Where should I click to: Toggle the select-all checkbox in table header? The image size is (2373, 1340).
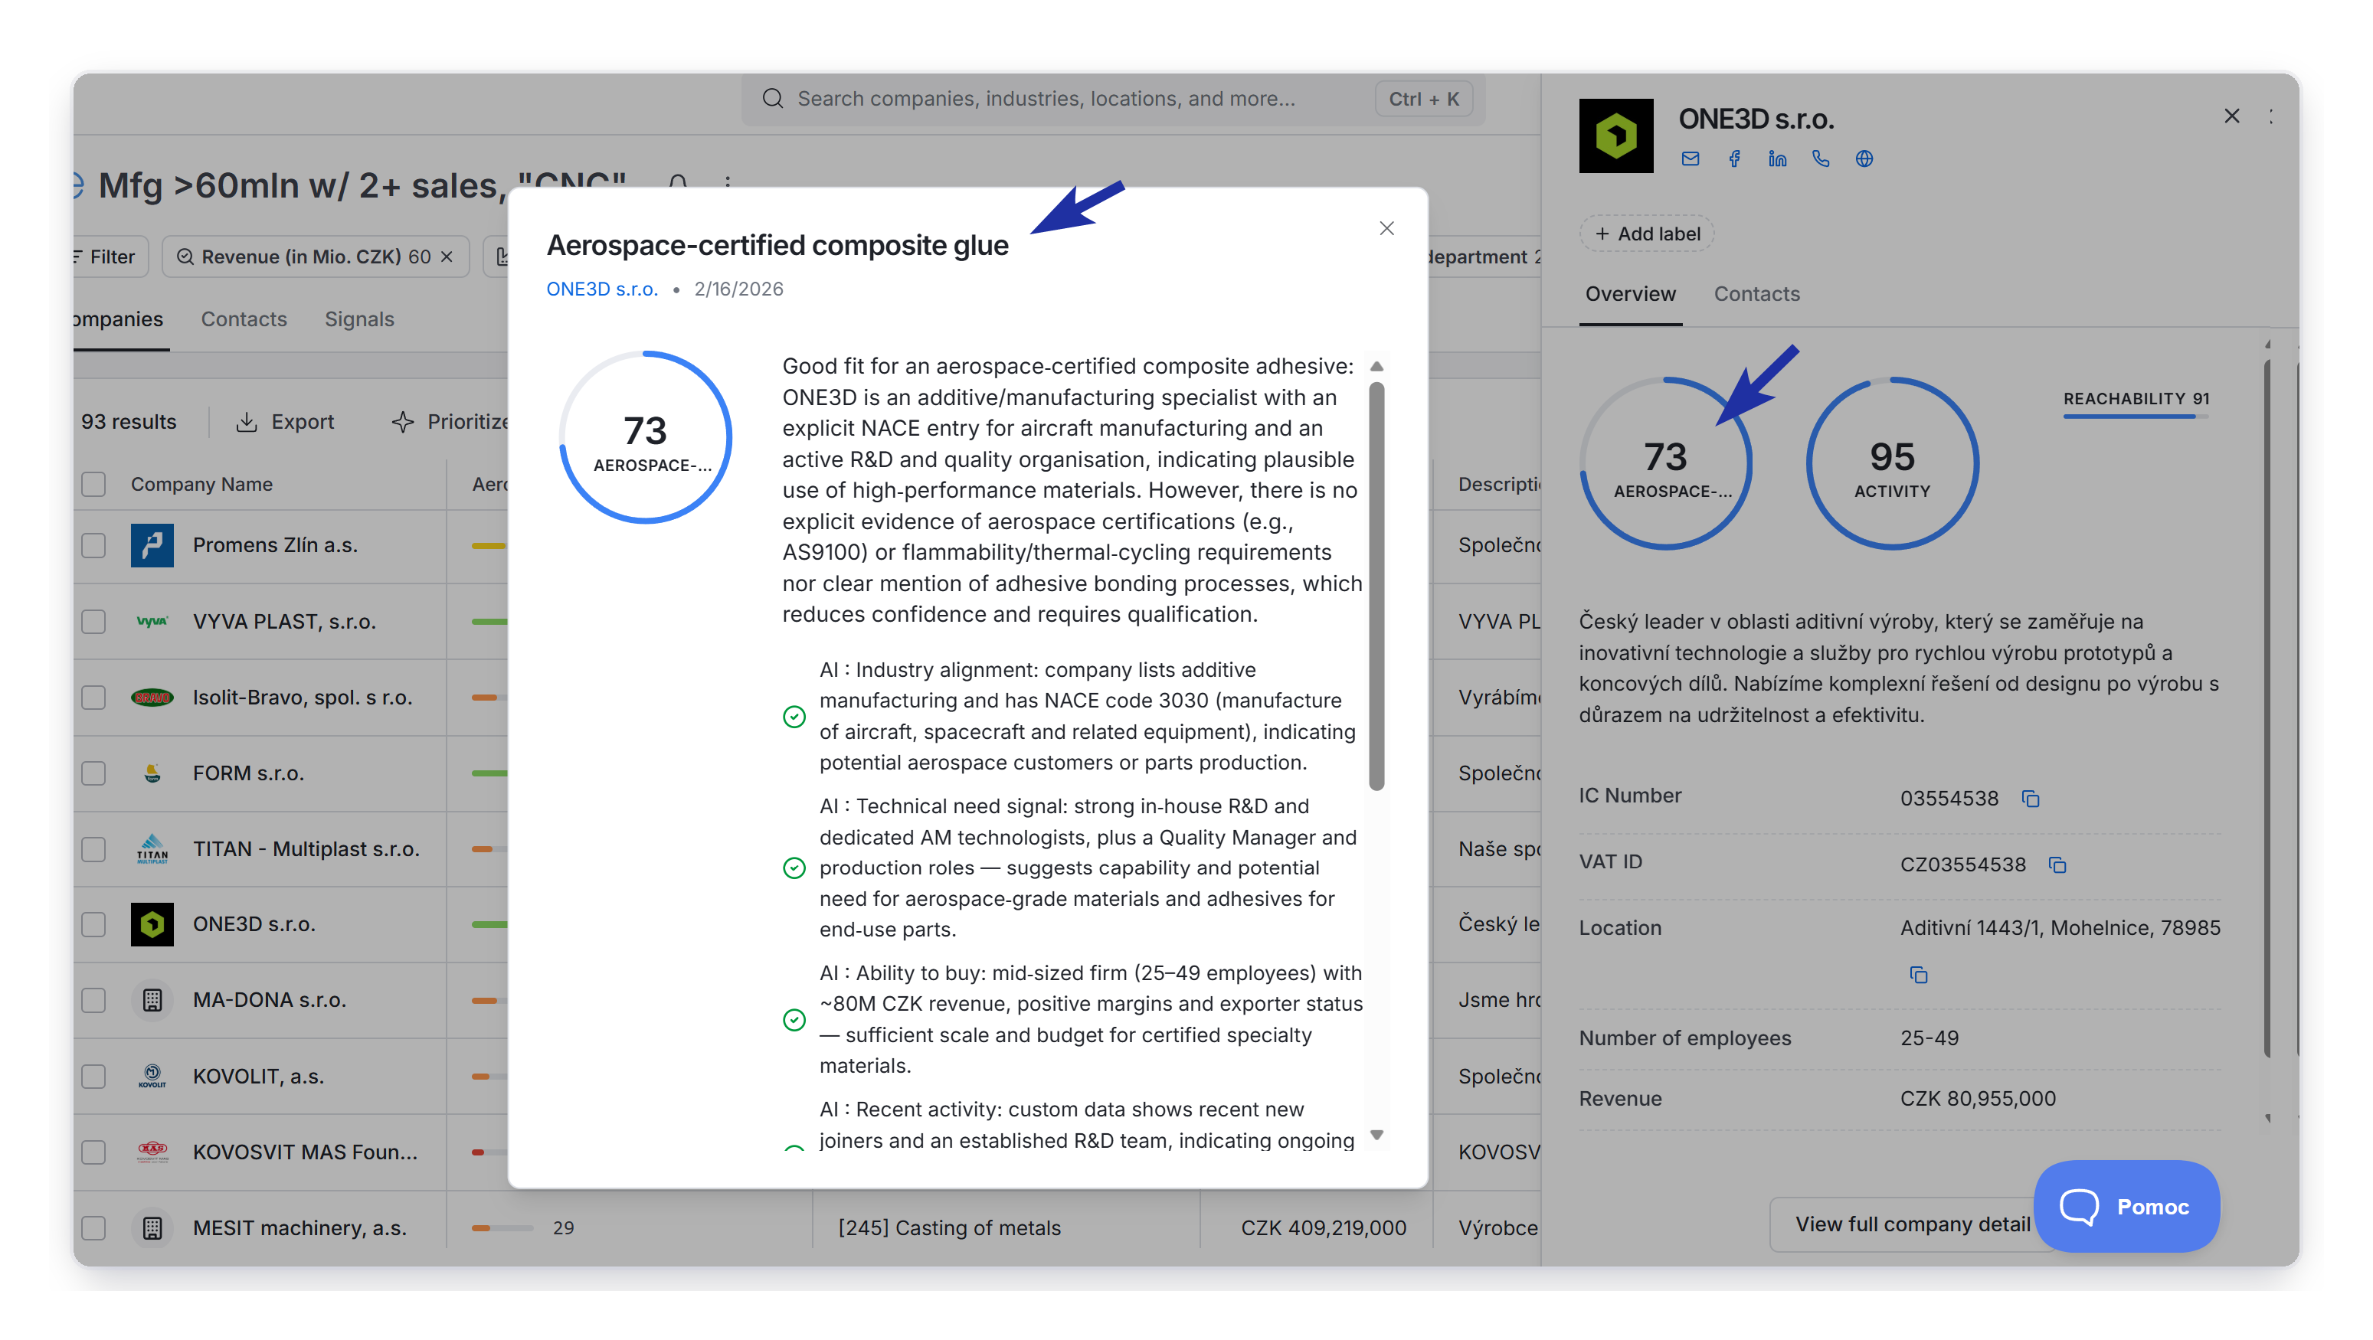(93, 485)
